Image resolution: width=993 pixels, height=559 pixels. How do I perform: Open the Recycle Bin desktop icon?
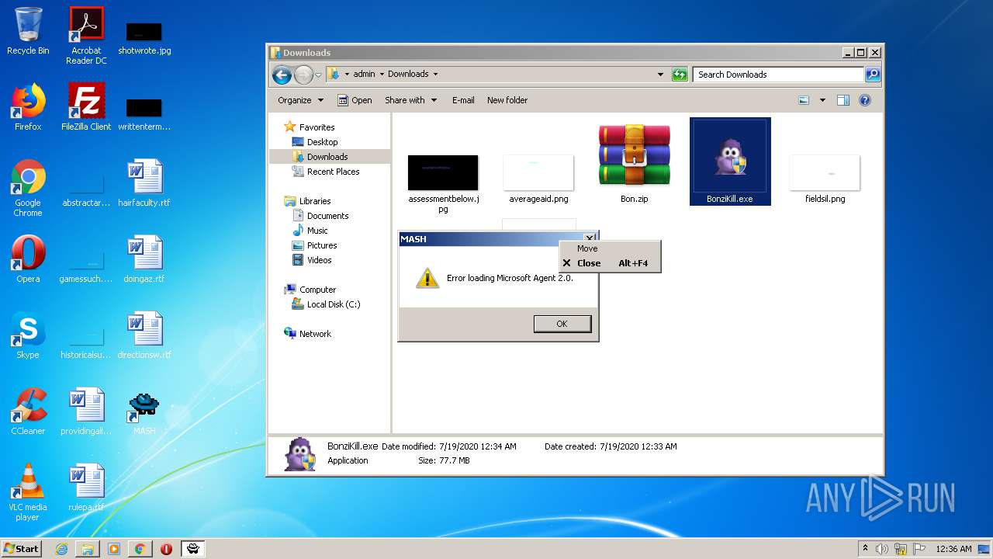[28, 31]
